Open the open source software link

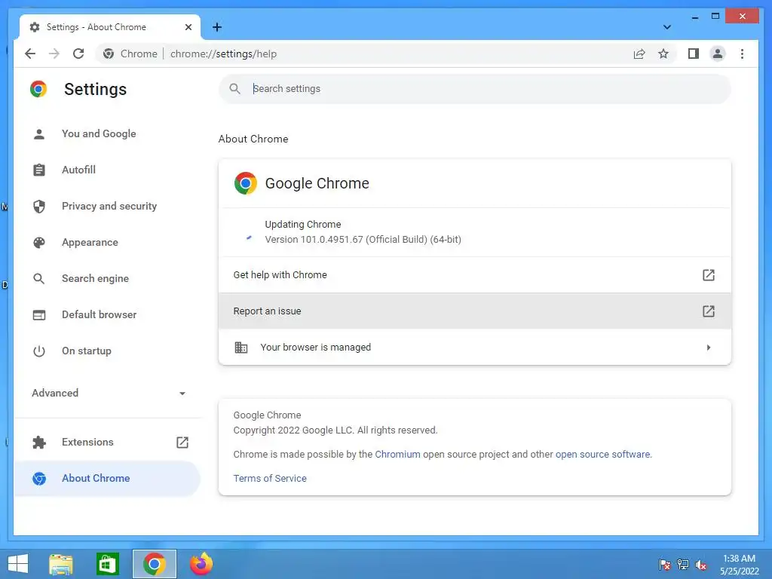pos(602,455)
